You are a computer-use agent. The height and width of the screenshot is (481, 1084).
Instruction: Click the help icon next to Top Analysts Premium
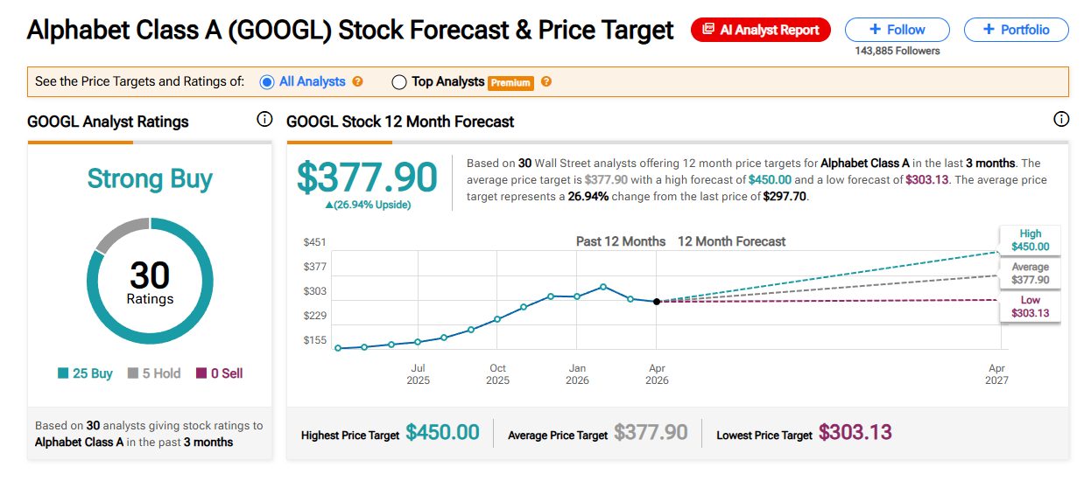546,81
